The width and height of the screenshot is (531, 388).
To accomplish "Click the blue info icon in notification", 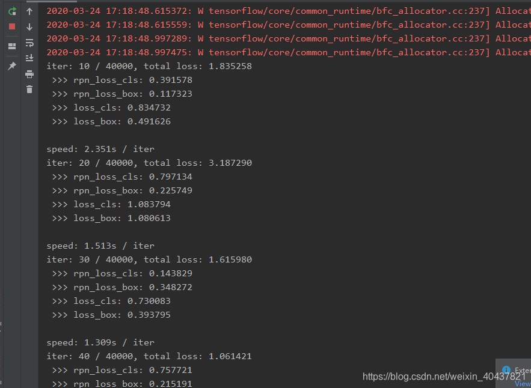I will click(x=507, y=369).
